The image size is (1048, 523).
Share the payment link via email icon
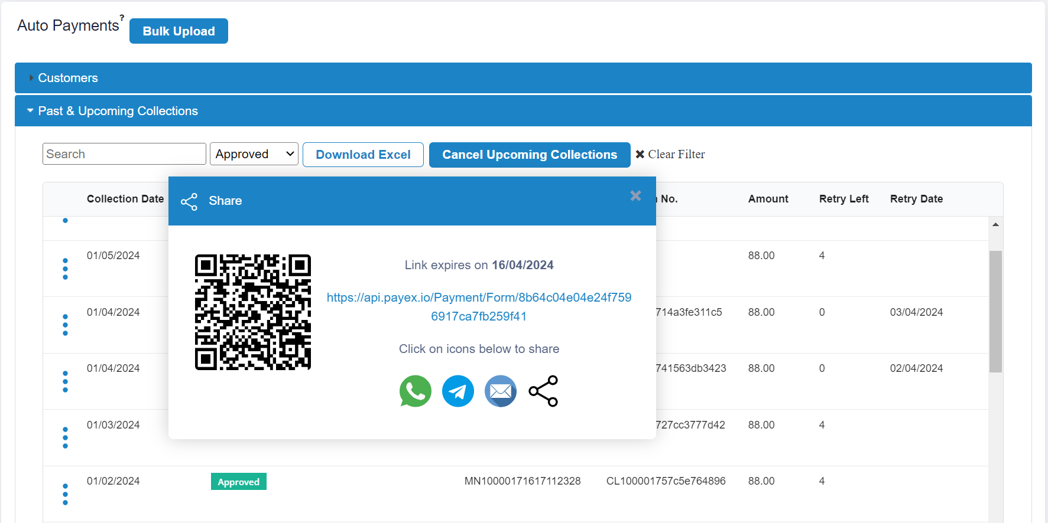tap(501, 391)
